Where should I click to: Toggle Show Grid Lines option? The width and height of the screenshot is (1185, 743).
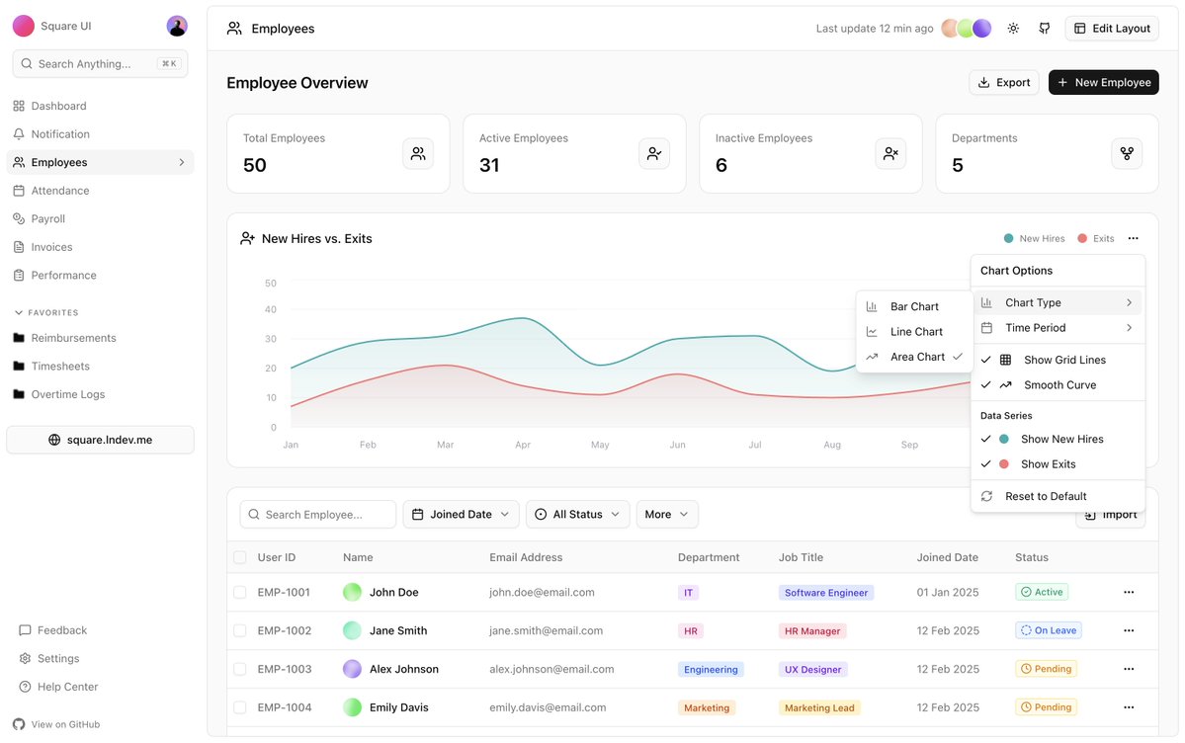point(1058,360)
